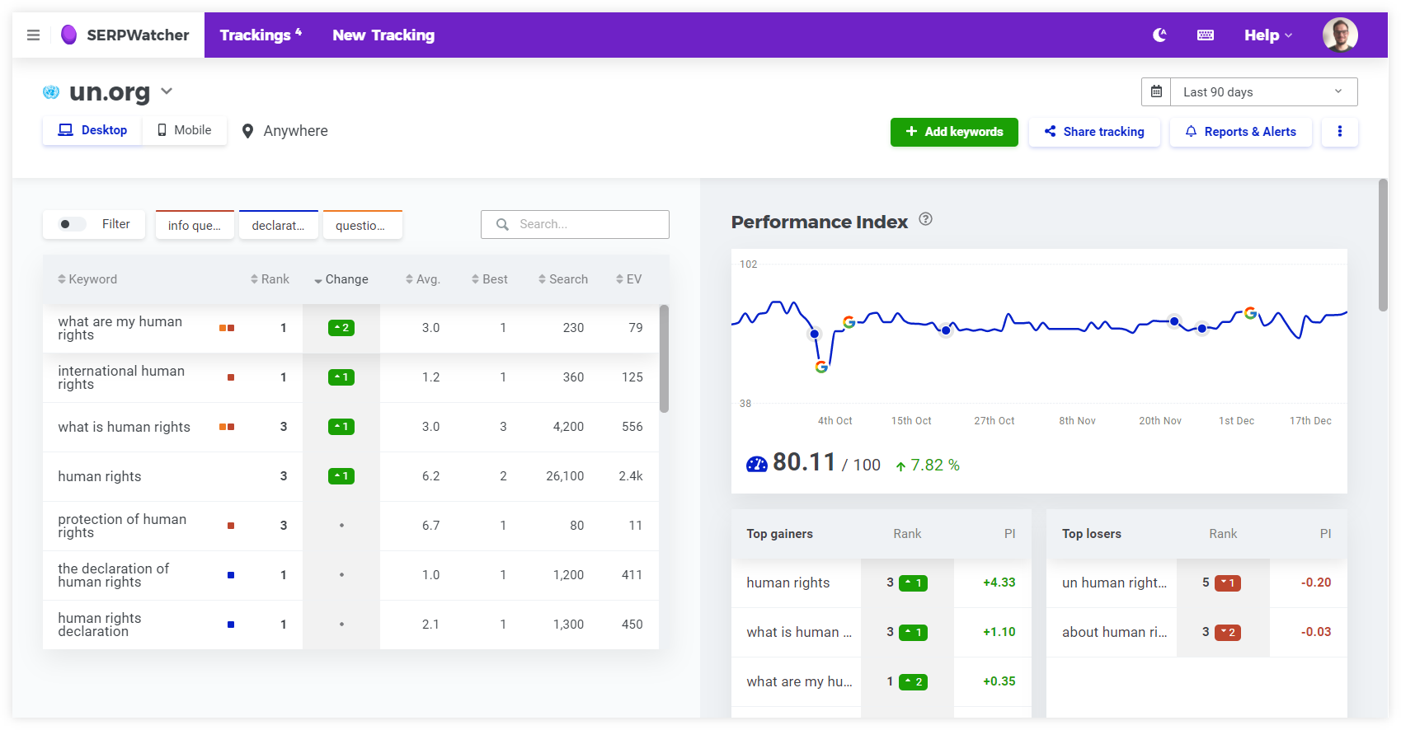The image size is (1401, 730).
Task: Expand the un.org domain dropdown
Action: tap(167, 91)
